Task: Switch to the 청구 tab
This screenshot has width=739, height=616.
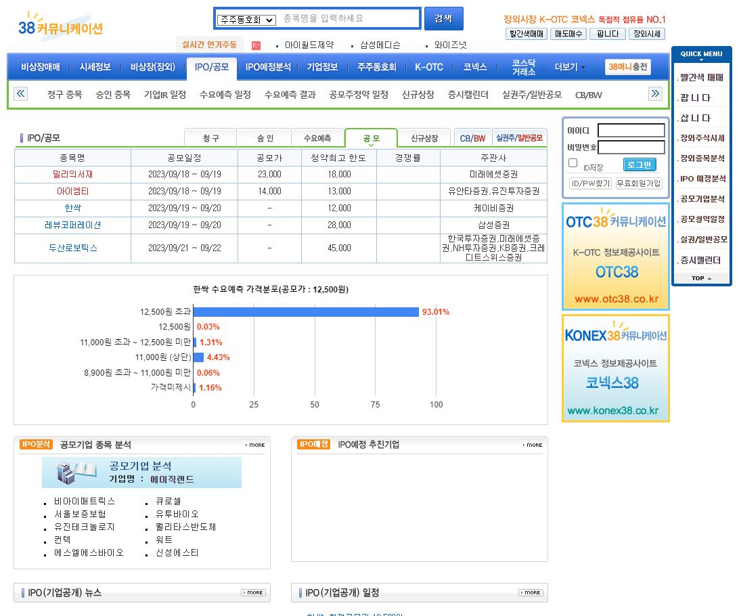Action: pyautogui.click(x=210, y=138)
